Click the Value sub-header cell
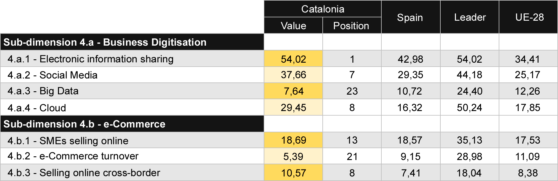This screenshot has height=181, width=558. pos(293,26)
